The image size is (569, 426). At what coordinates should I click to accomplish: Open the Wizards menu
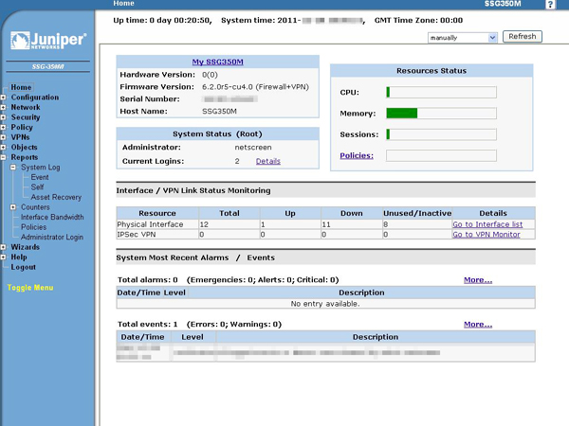point(25,247)
